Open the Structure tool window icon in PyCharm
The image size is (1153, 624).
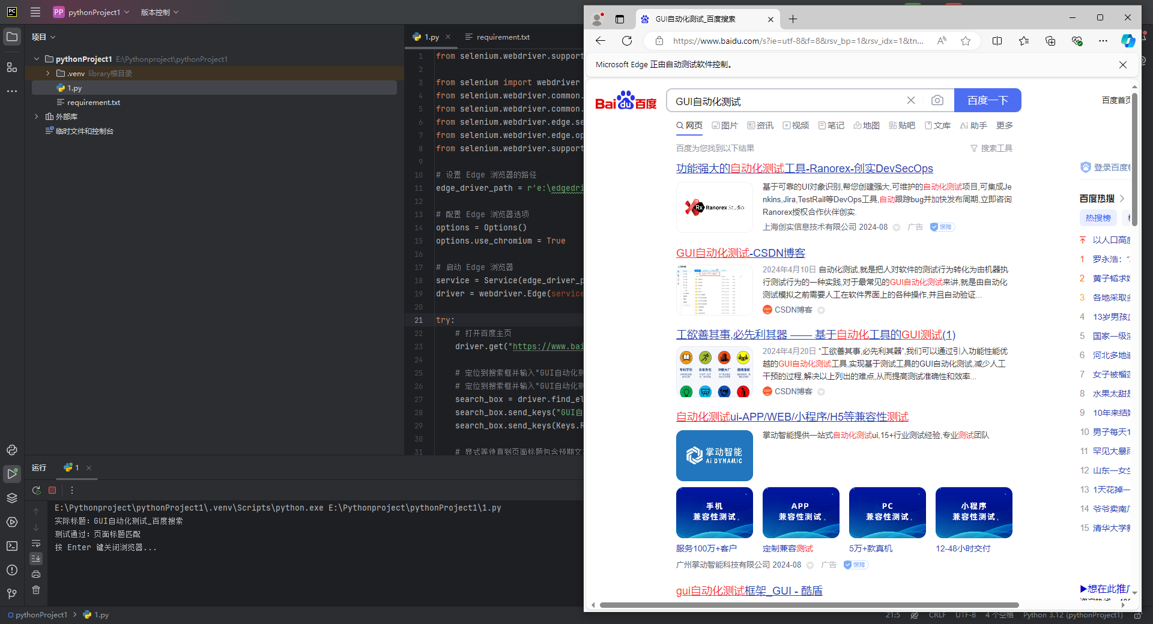tap(12, 67)
